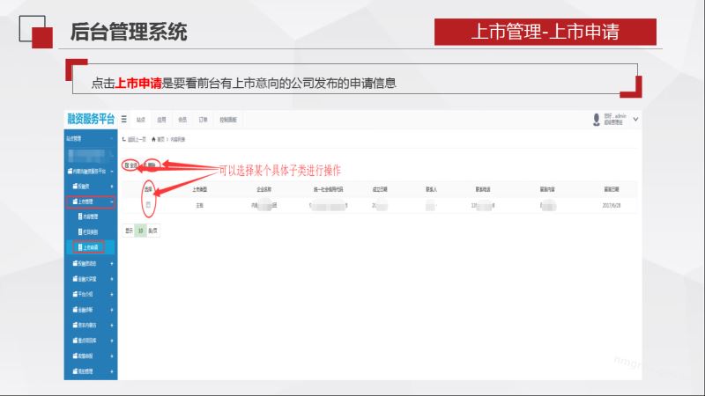Click the home icon in breadcrumb

(156, 139)
